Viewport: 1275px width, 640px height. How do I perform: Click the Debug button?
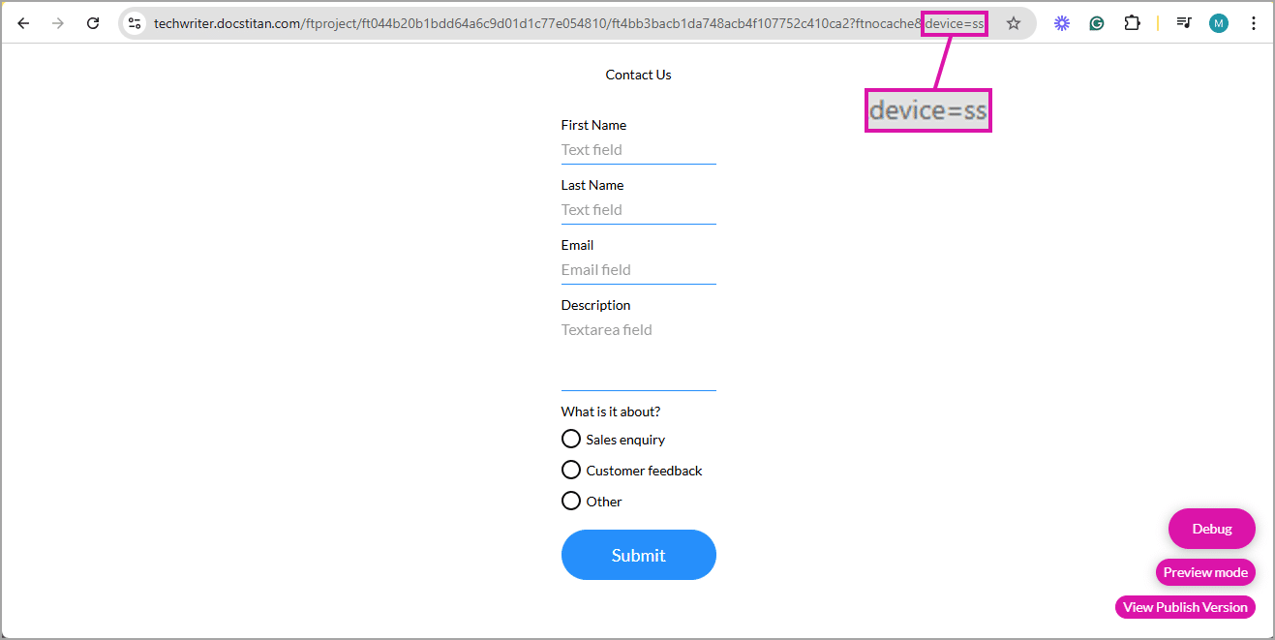(x=1211, y=529)
